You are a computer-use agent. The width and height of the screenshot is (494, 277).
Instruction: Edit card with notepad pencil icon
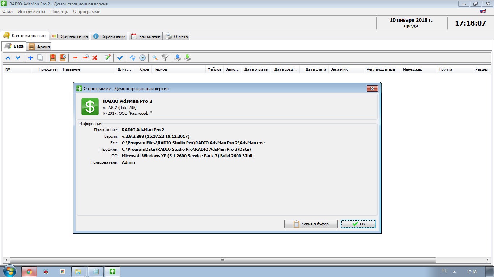107,58
